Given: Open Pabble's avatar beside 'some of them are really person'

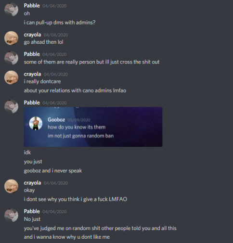Looking at the screenshot, I should (x=11, y=58).
